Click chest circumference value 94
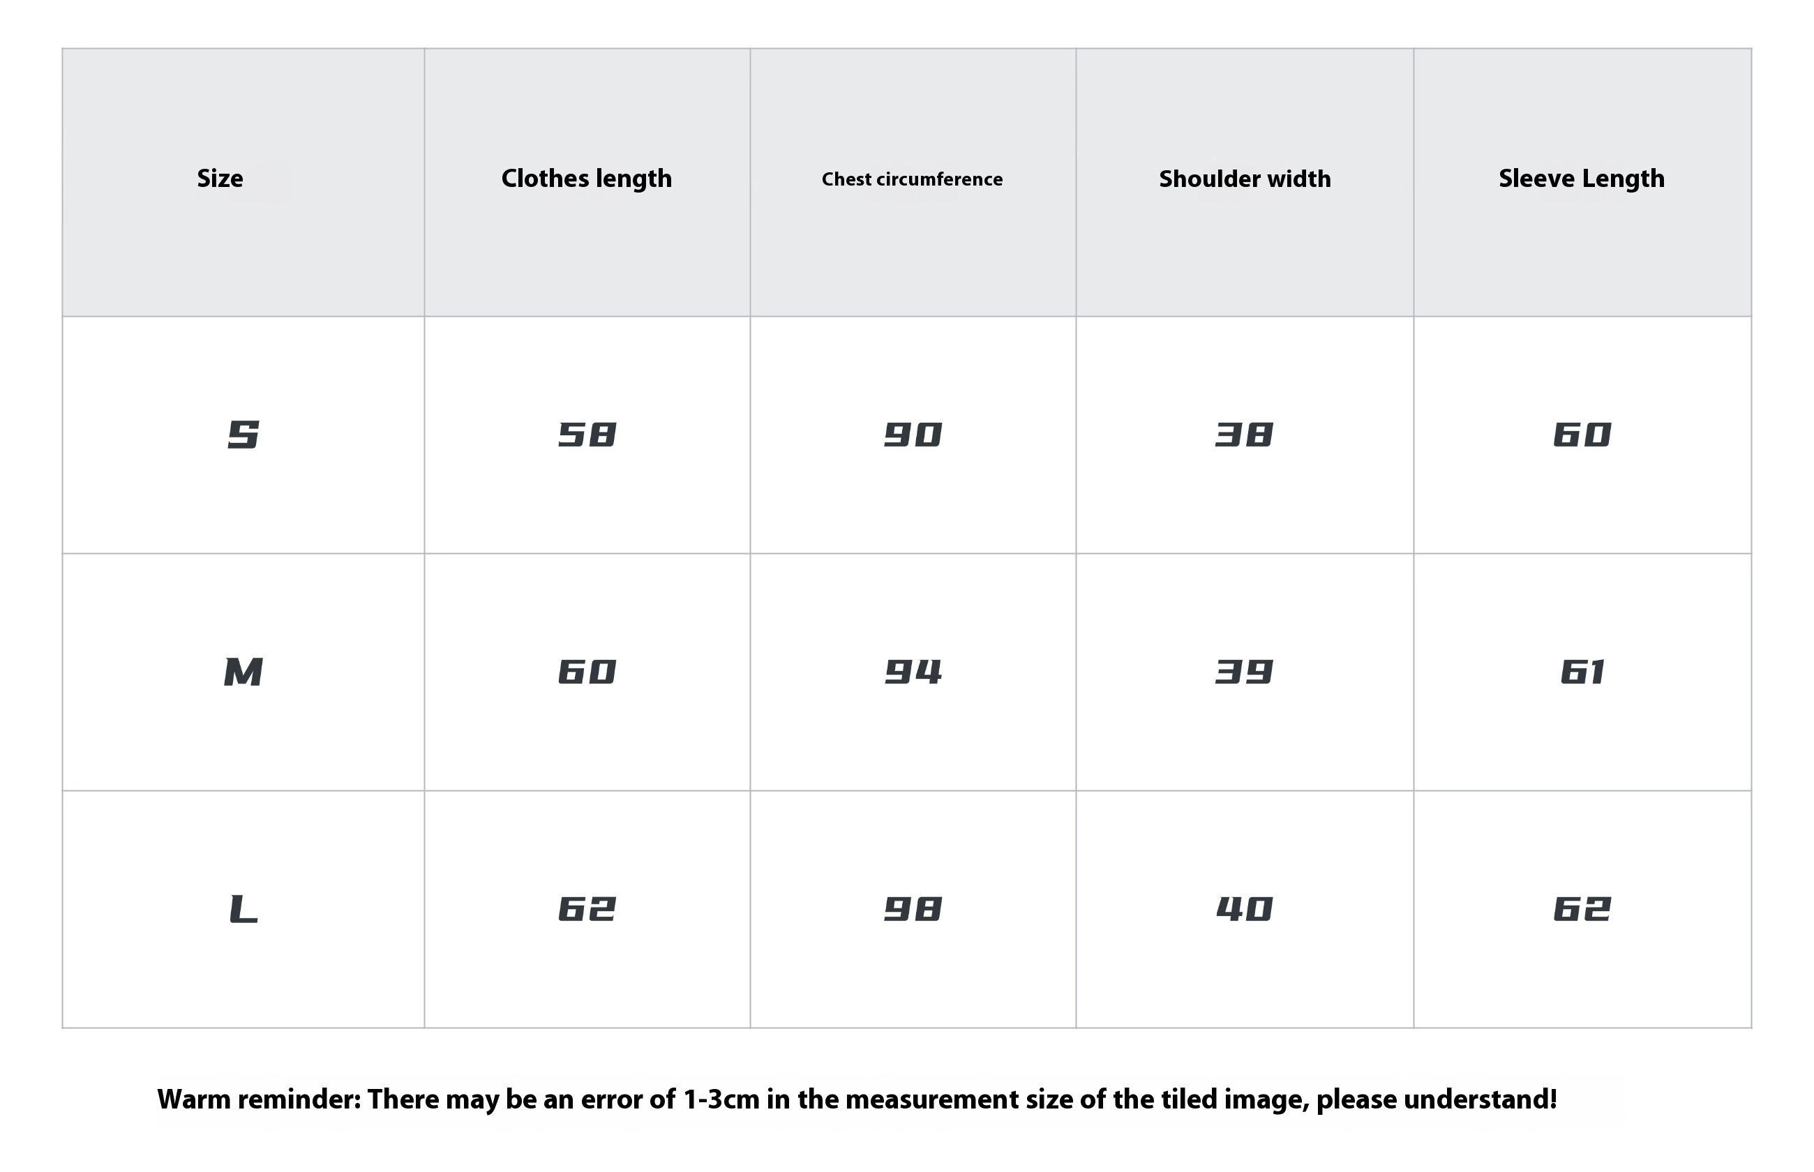This screenshot has height=1172, width=1814. click(913, 672)
